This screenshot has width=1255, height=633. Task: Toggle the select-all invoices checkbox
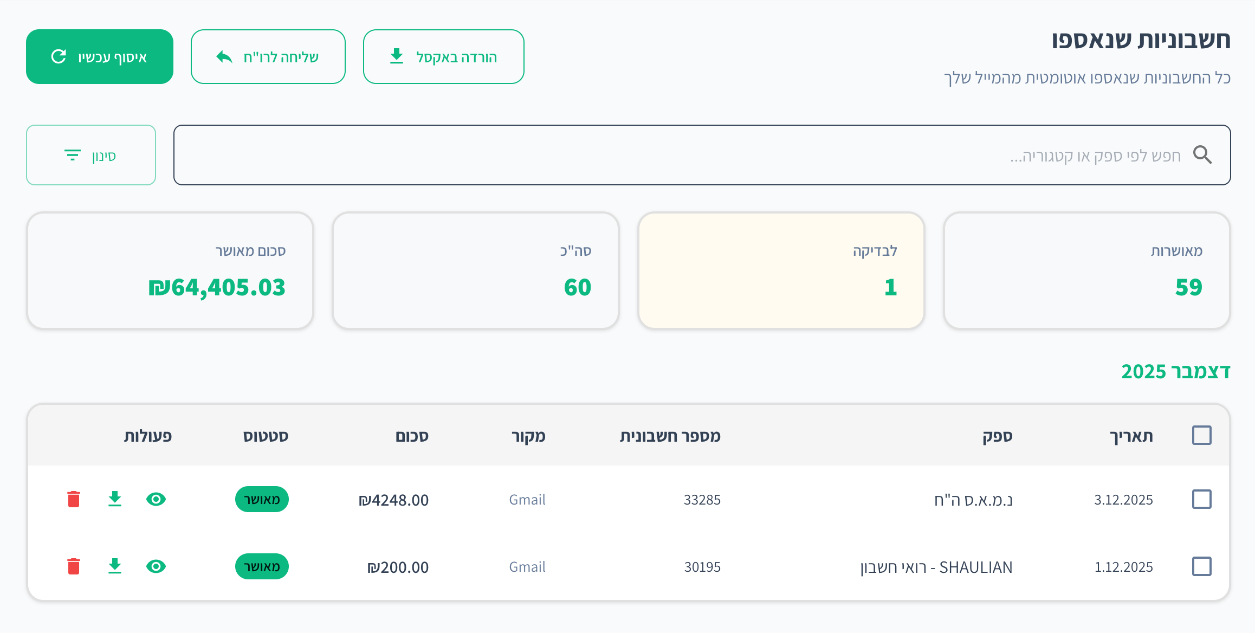pyautogui.click(x=1201, y=435)
